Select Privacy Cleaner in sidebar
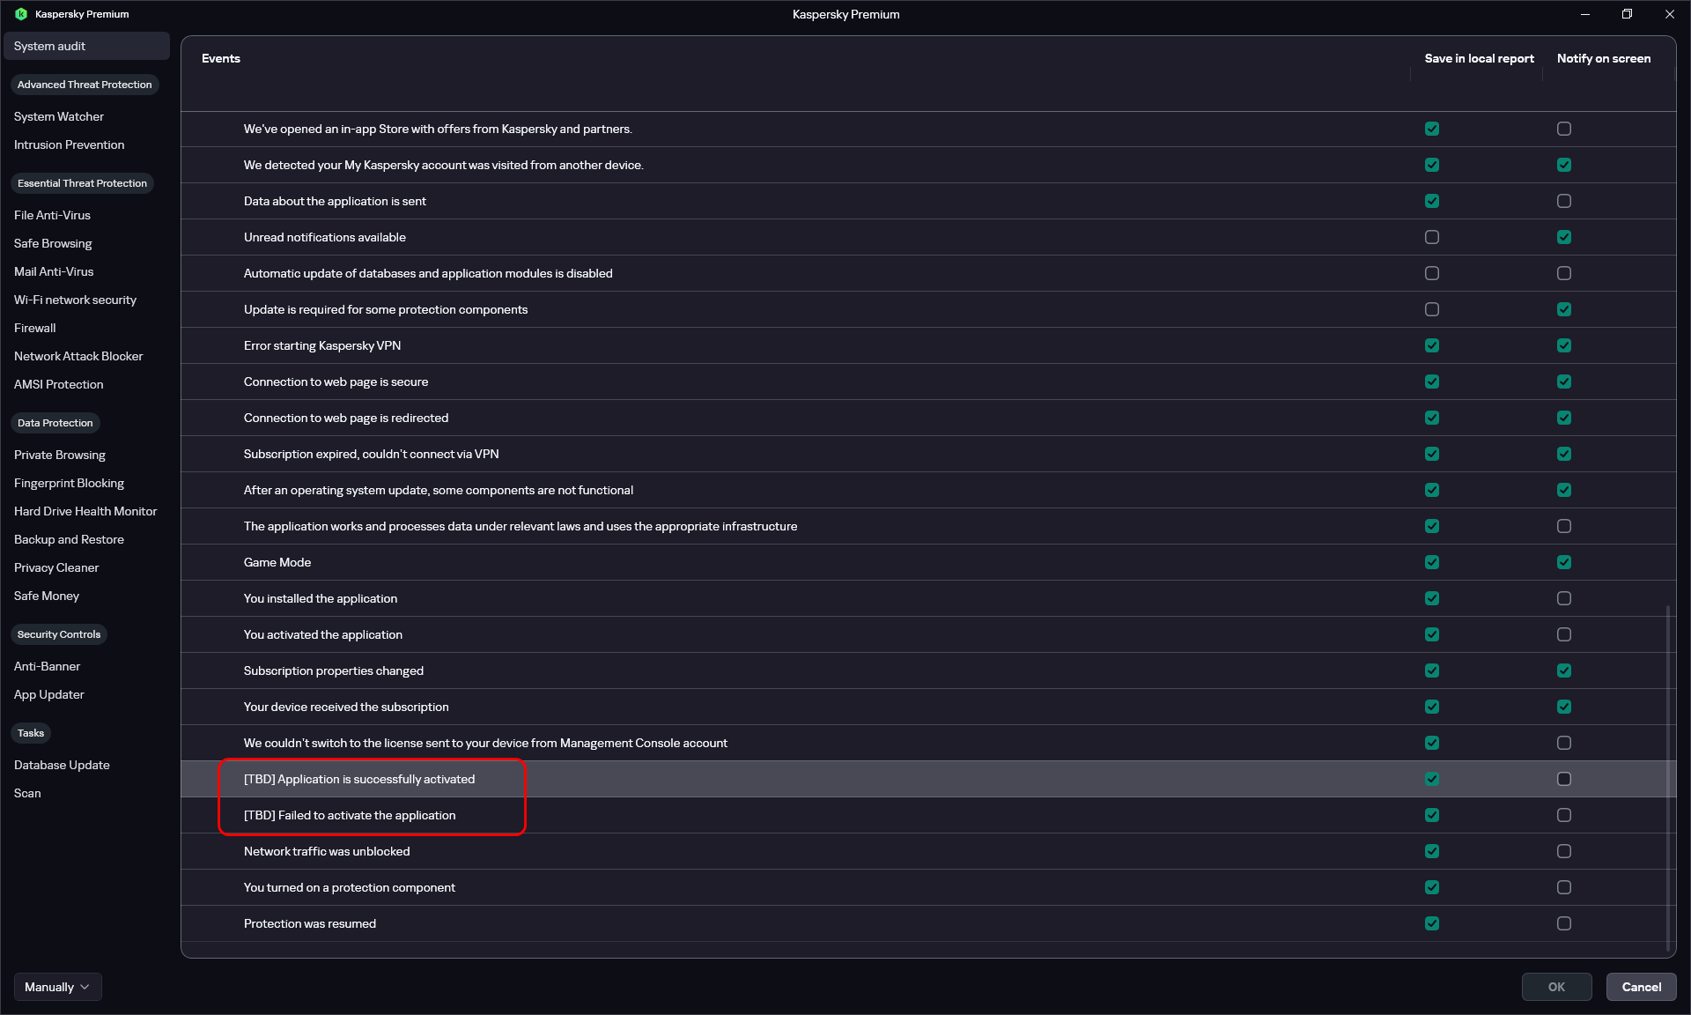The image size is (1691, 1015). (56, 567)
